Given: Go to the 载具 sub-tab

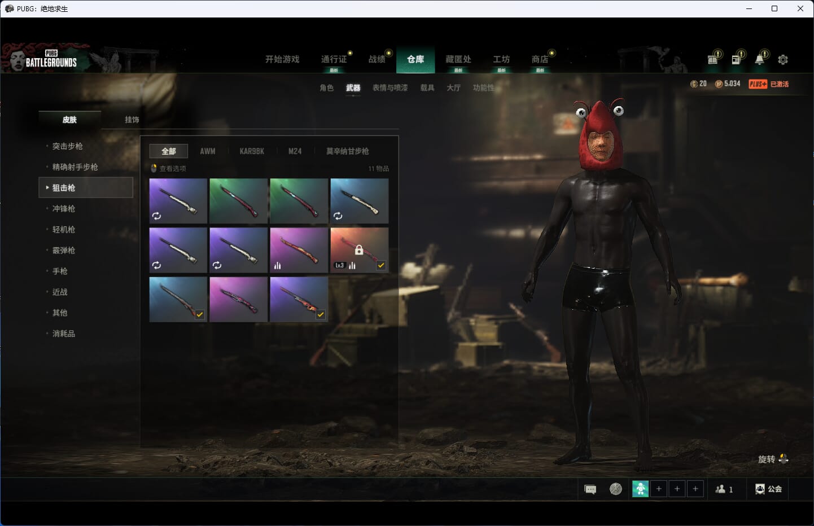Looking at the screenshot, I should (x=427, y=87).
